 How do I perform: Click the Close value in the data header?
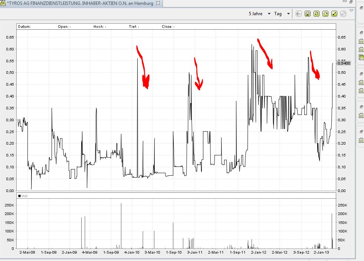click(x=168, y=27)
